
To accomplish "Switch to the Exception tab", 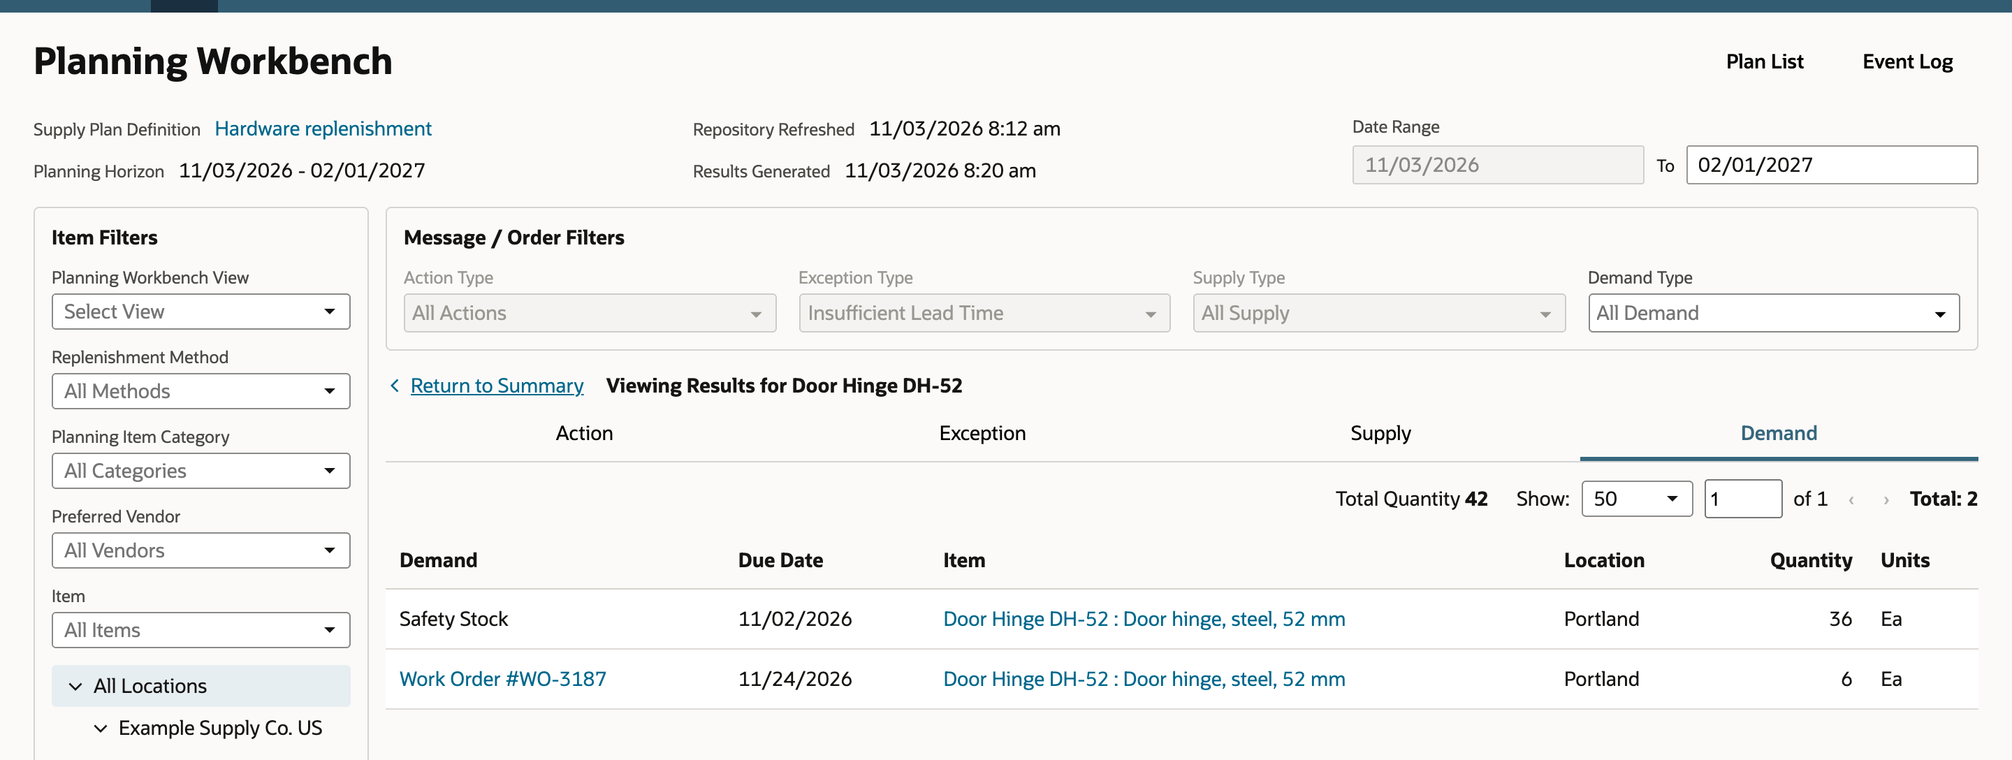I will (982, 434).
